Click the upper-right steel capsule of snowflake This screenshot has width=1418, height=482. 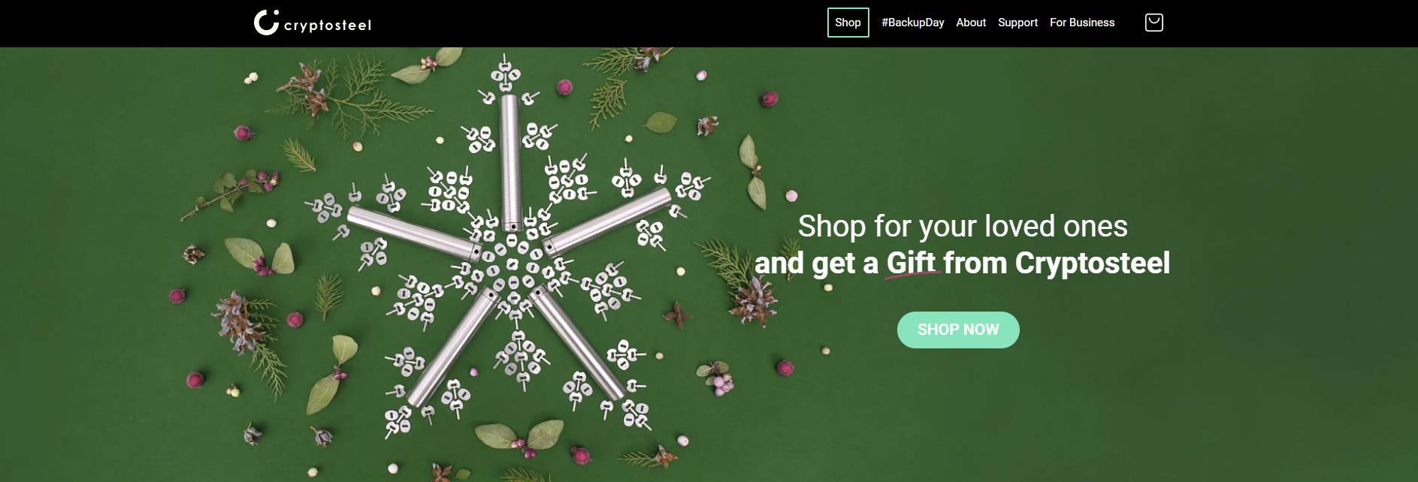tap(607, 221)
